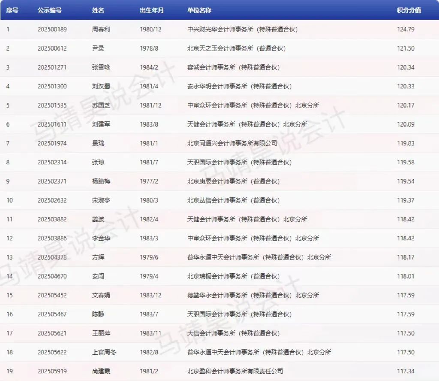Click birth date 1983/11
This screenshot has width=439, height=381.
[150, 333]
